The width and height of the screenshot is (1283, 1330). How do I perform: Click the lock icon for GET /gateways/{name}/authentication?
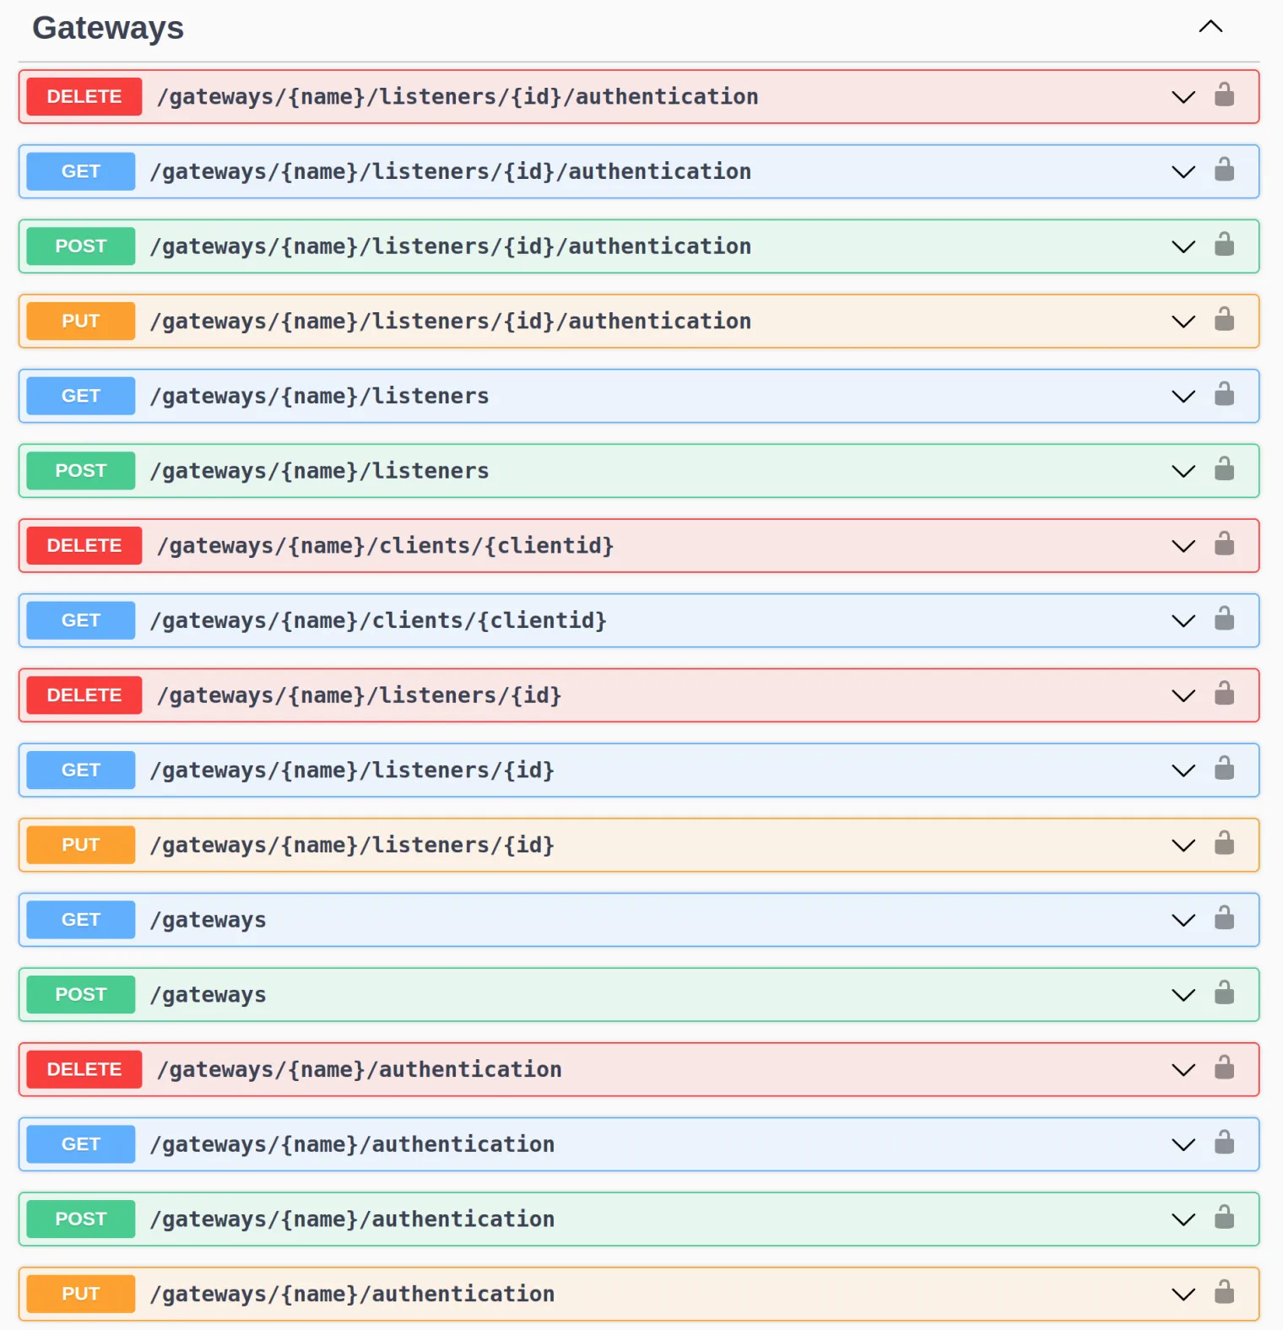1224,1143
